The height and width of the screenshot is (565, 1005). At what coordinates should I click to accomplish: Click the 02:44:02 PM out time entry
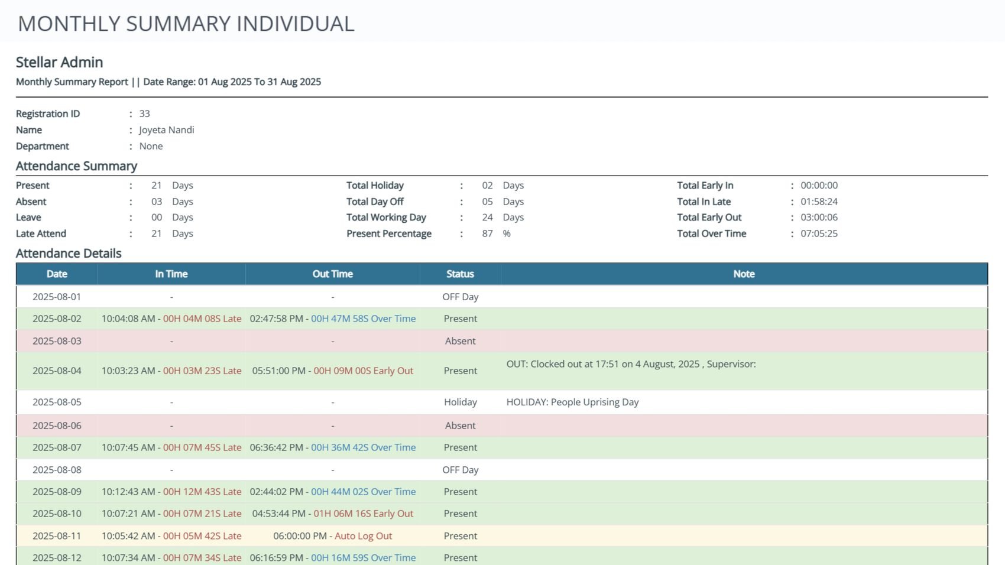point(333,492)
